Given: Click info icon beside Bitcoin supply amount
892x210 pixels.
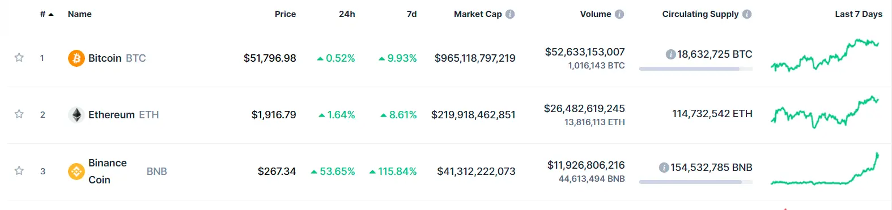Looking at the screenshot, I should (x=670, y=54).
